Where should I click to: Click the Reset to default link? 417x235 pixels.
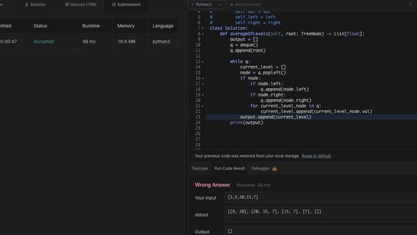click(316, 156)
